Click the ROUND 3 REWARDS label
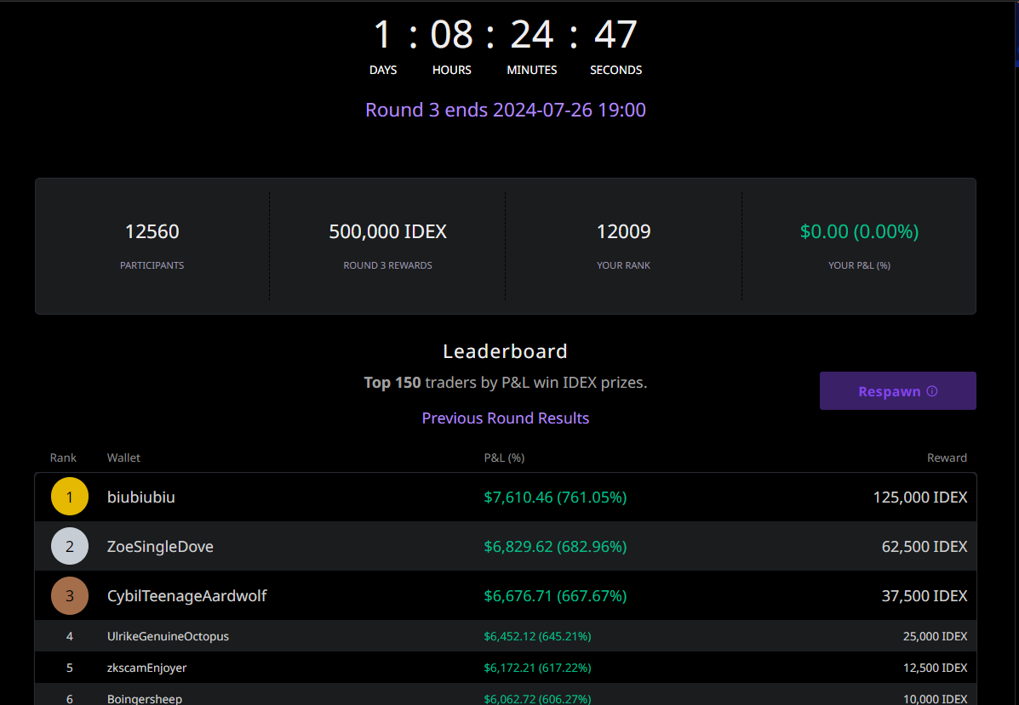1019x705 pixels. [388, 264]
